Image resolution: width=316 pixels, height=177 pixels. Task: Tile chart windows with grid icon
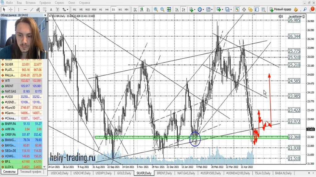tap(169, 10)
